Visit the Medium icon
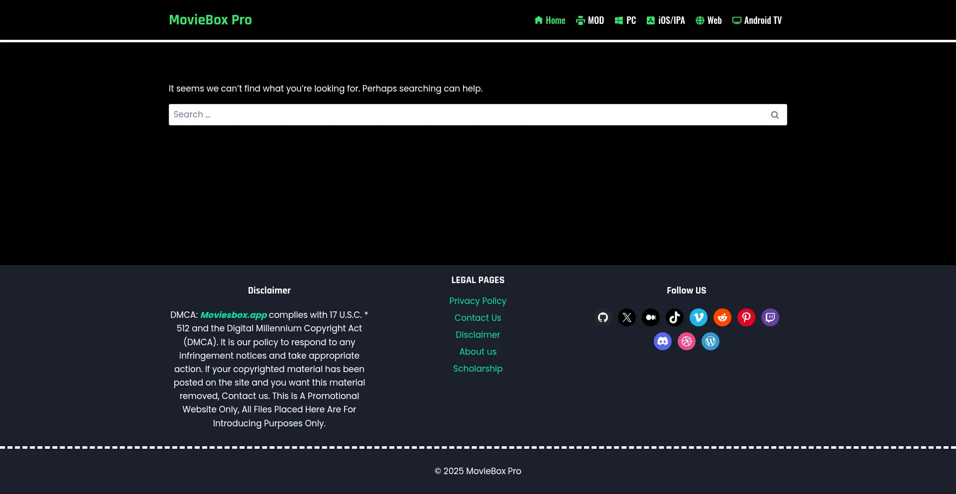 [650, 317]
